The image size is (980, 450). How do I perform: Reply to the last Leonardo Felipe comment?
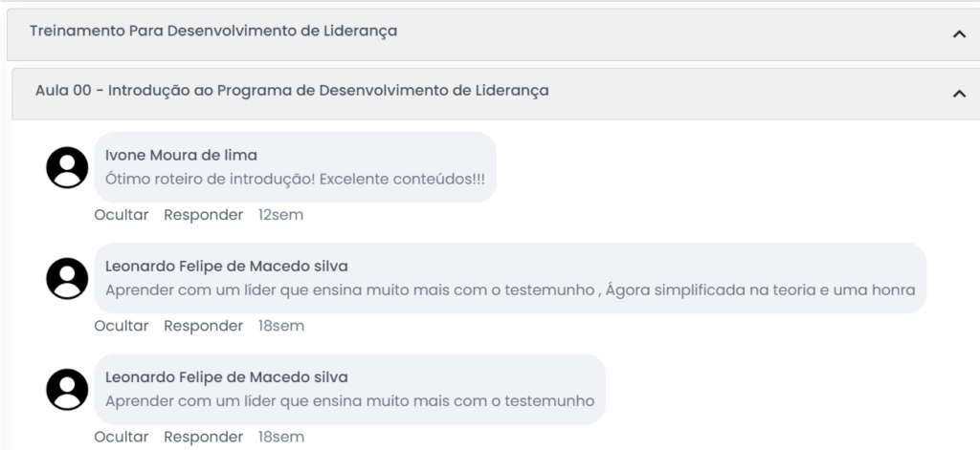pos(203,437)
